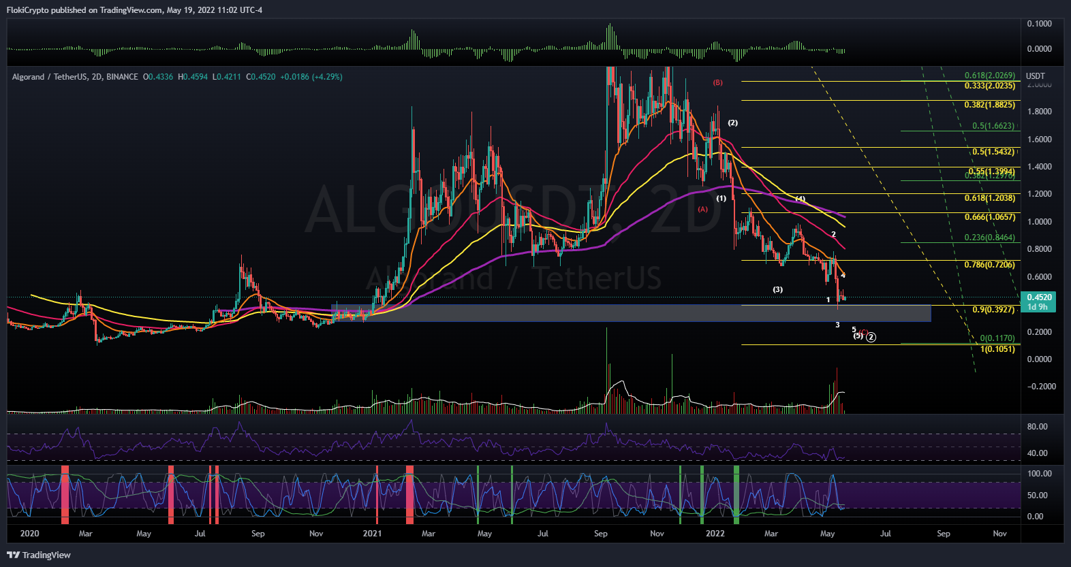Click the (4) wave label on moving averages
Viewport: 1071px width, 567px height.
pos(801,199)
